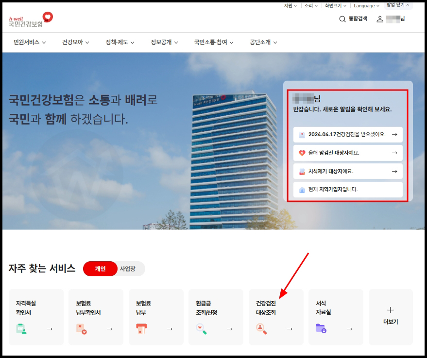Collapse the popup using 팝업 닫기
427x358 pixels.
click(x=397, y=6)
